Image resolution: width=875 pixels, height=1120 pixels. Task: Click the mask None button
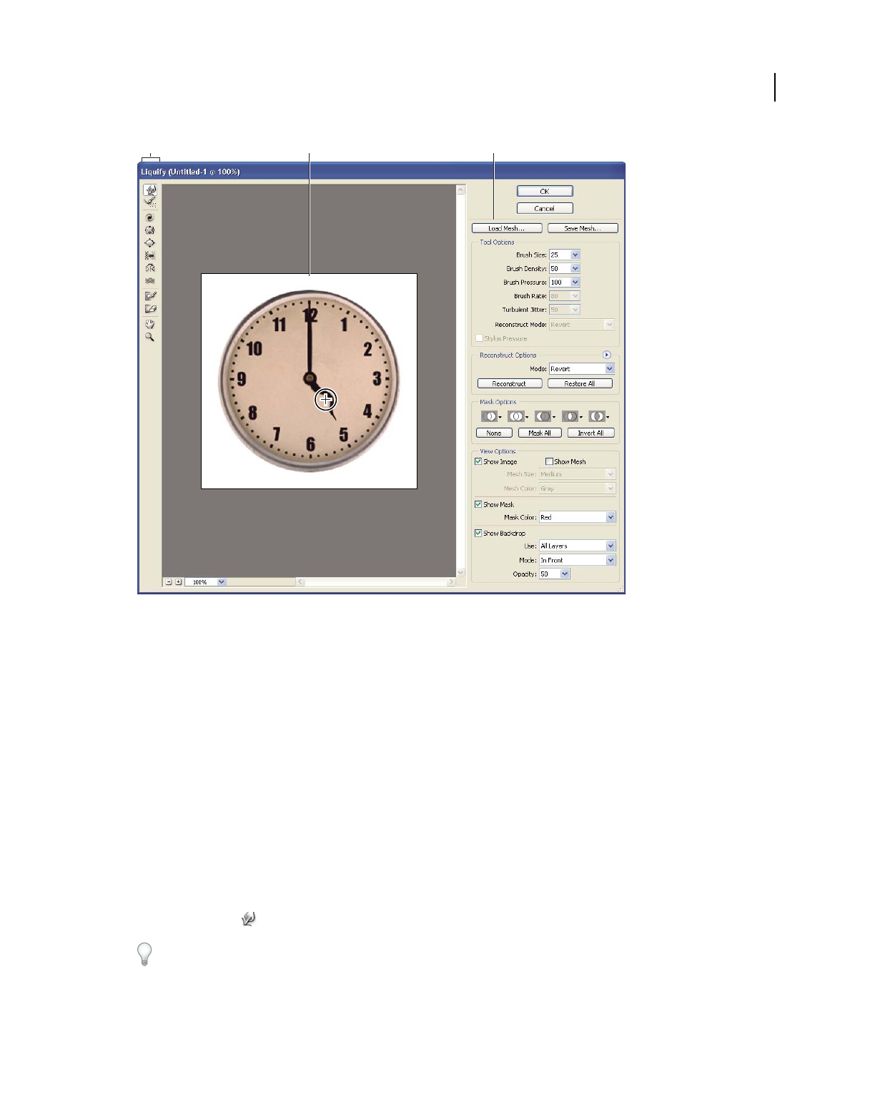pyautogui.click(x=494, y=433)
